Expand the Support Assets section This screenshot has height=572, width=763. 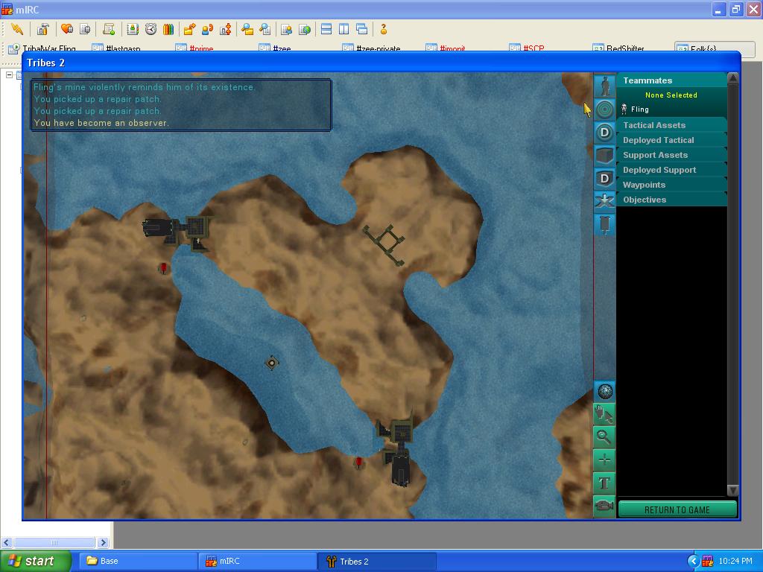pos(671,155)
